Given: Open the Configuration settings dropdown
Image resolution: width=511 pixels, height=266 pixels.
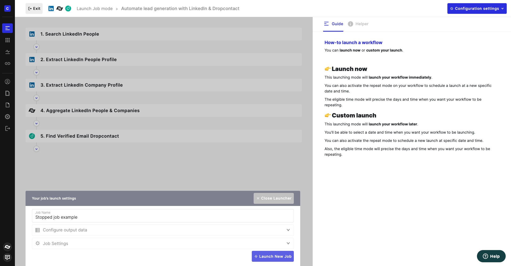Looking at the screenshot, I should coord(477,9).
